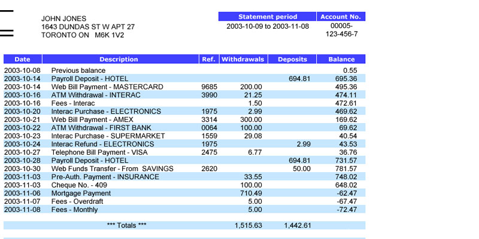This screenshot has width=479, height=239.
Task: Click reference number 2620
Action: click(209, 169)
